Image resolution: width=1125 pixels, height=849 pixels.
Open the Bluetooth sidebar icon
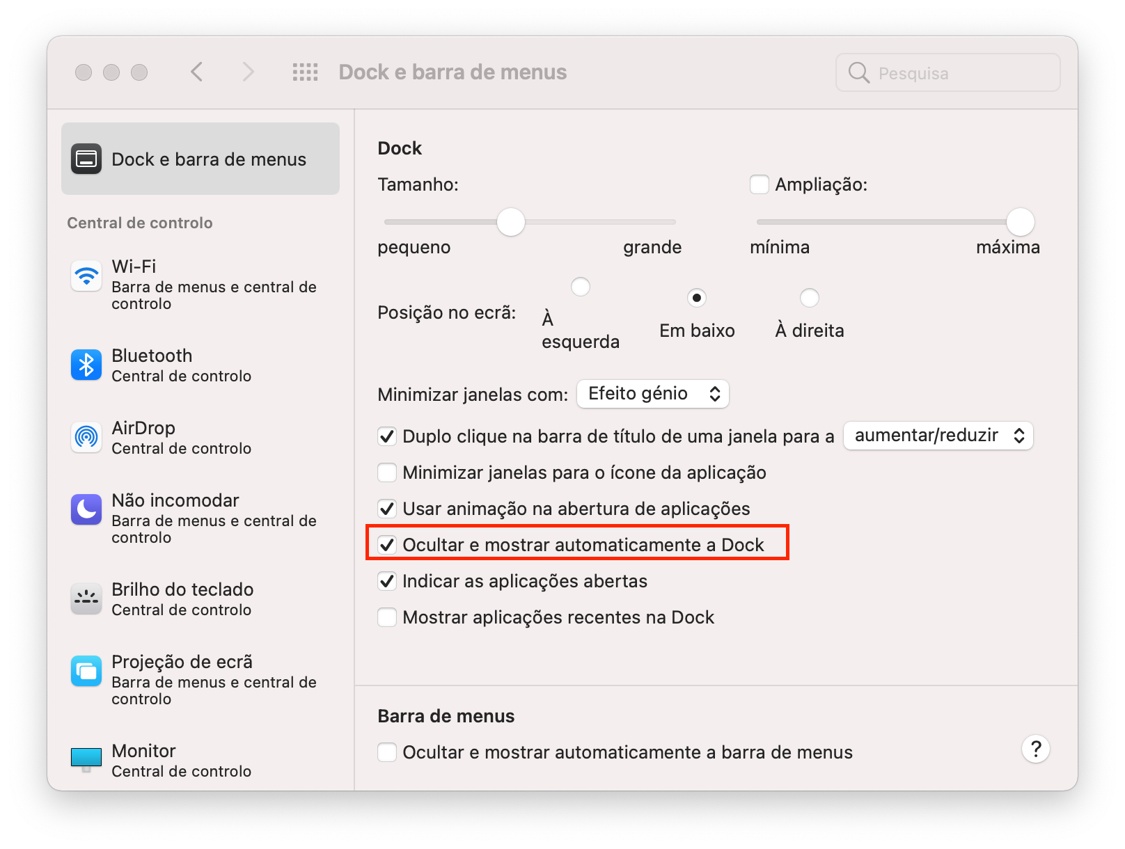tap(86, 365)
